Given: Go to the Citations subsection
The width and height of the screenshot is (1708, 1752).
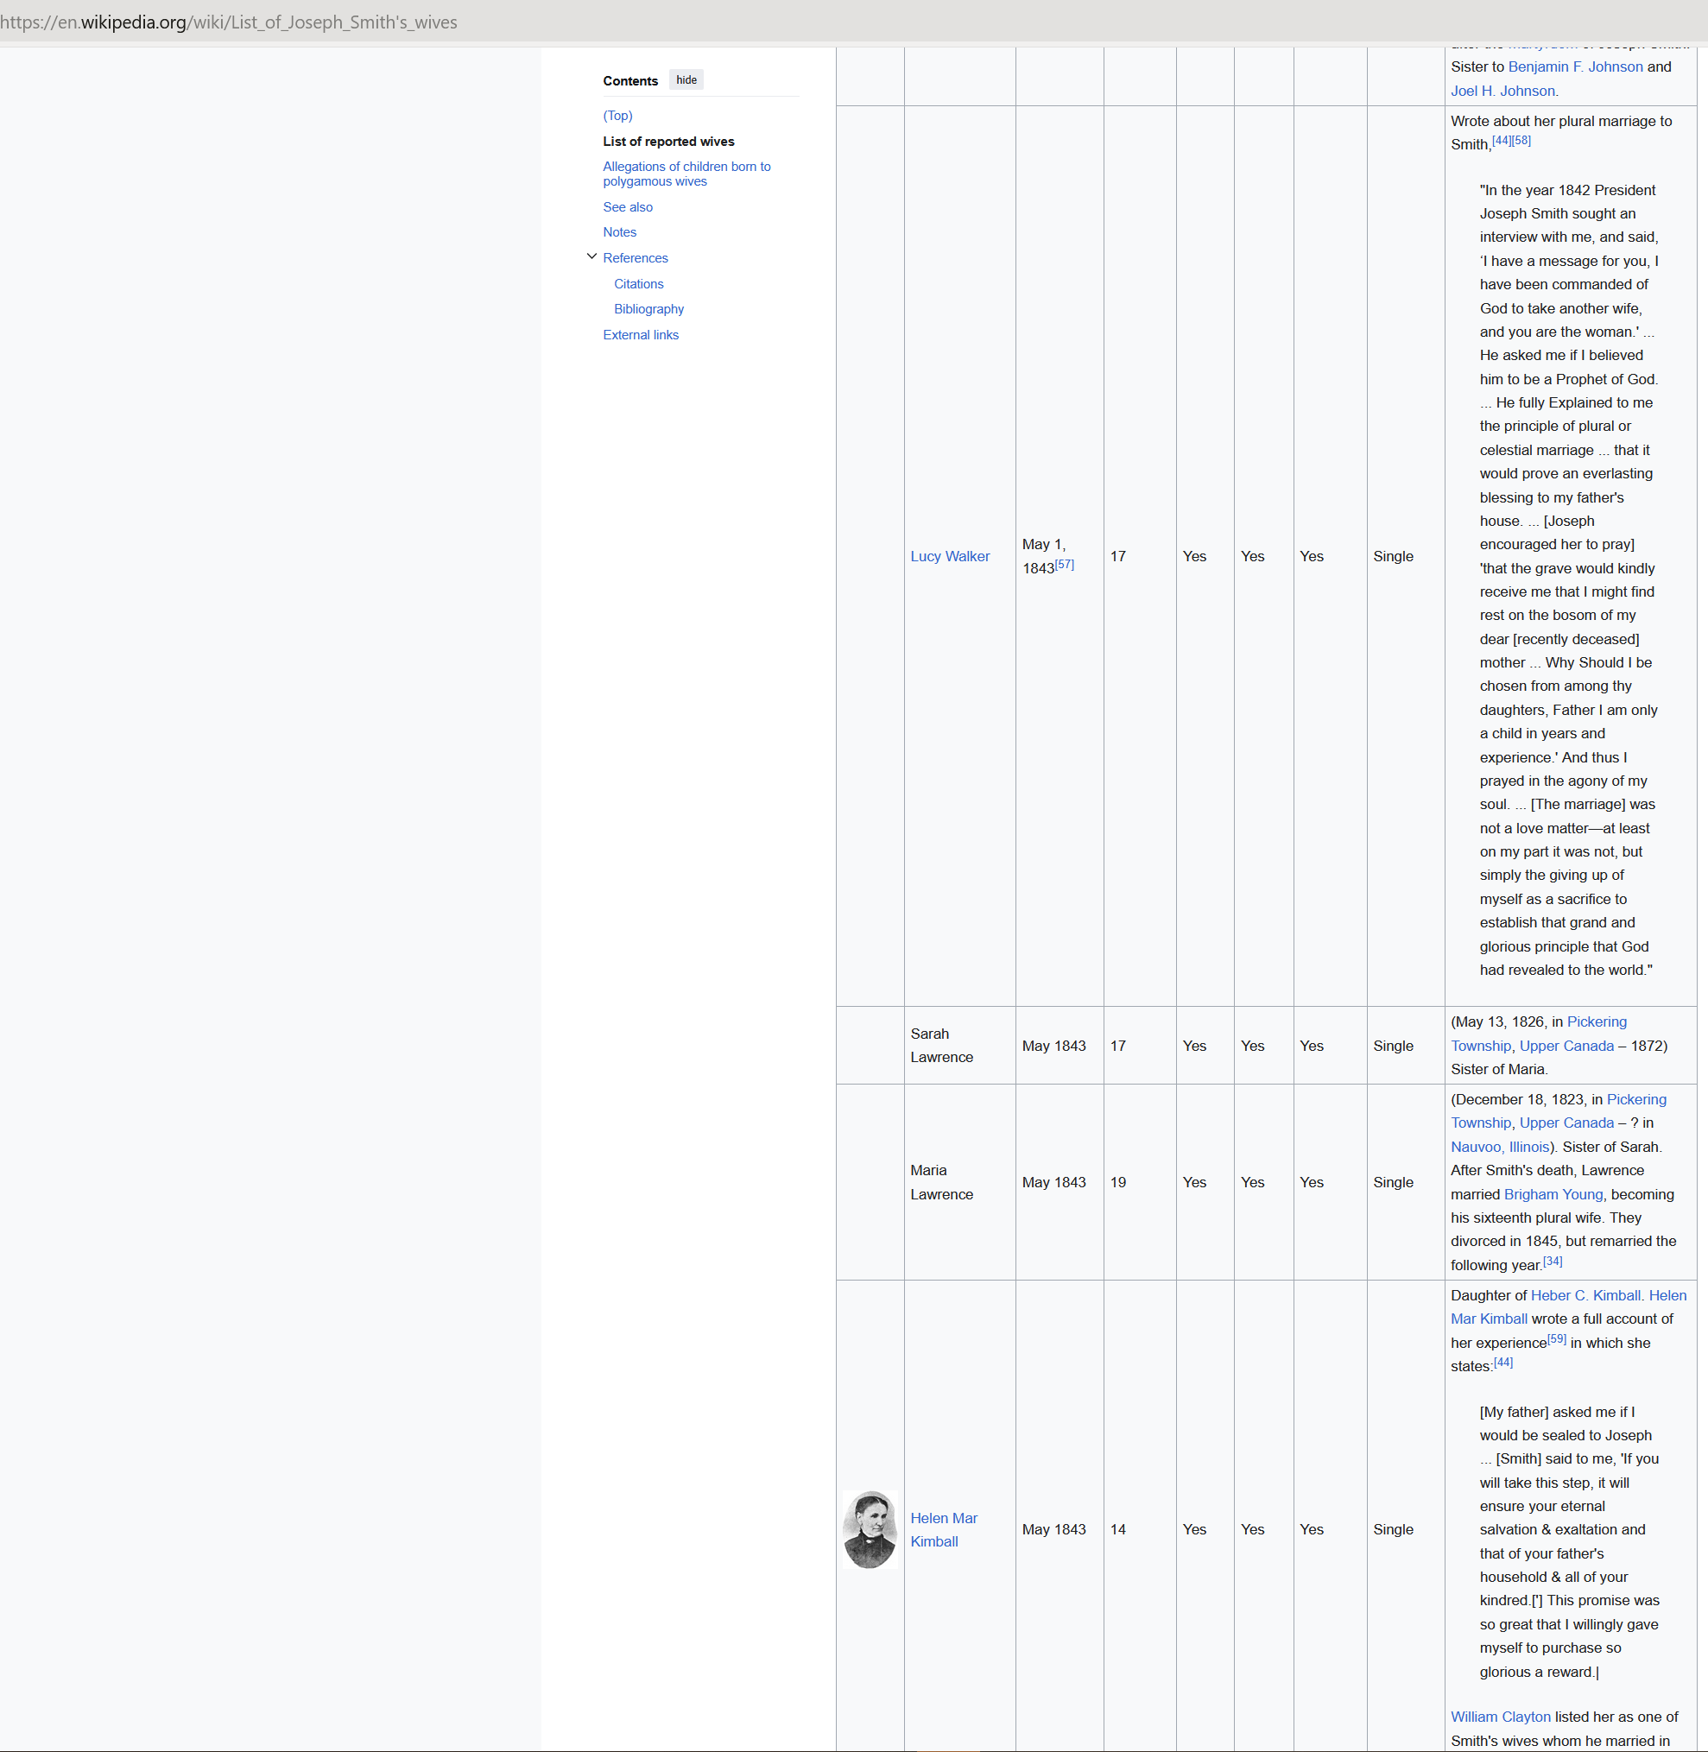Looking at the screenshot, I should click(x=639, y=283).
